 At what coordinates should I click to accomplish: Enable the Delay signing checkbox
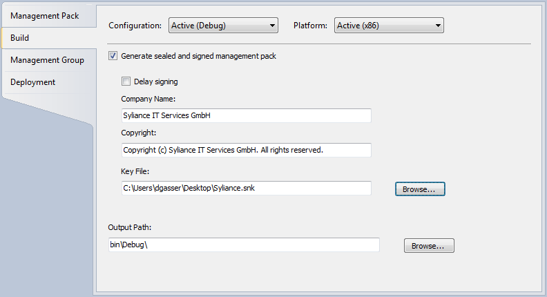[x=126, y=81]
